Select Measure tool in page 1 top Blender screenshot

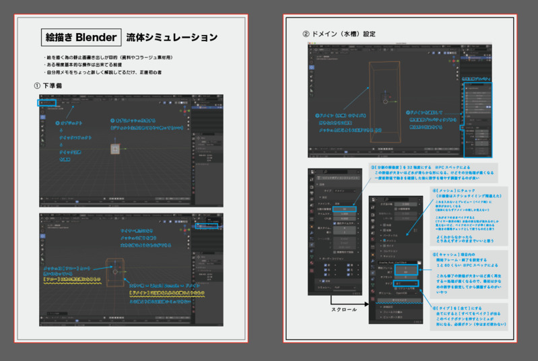tap(42, 140)
